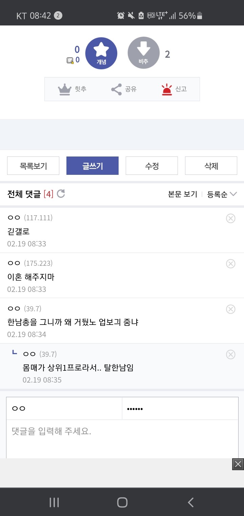This screenshot has width=244, height=516.
Task: Remove the 한남총을 comment by 39.7
Action: point(230,309)
